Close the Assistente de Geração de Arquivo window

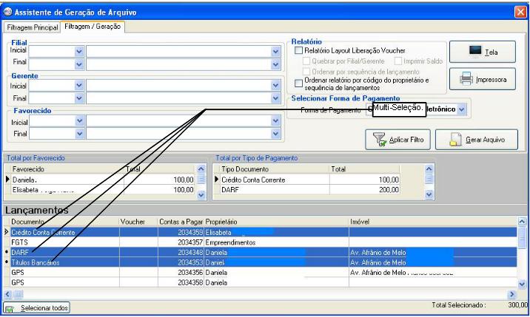coord(520,11)
